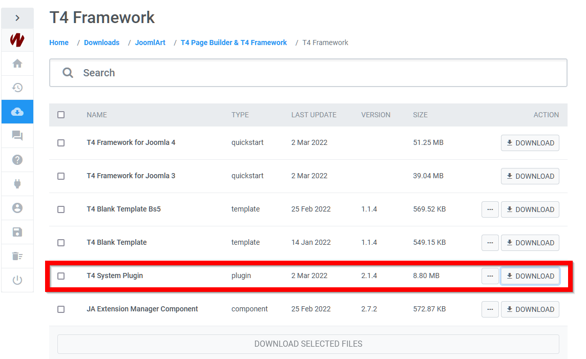This screenshot has width=586, height=359.
Task: Open the chat bubbles icon in sidebar
Action: (x=17, y=136)
